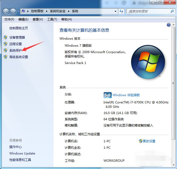Click the Forward navigation arrow button
Screen dimensions: 177x169
pos(13,11)
